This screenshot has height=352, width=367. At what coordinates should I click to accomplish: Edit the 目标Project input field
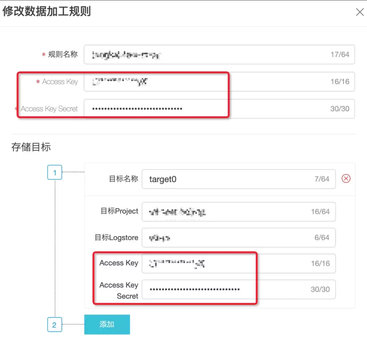pos(239,212)
